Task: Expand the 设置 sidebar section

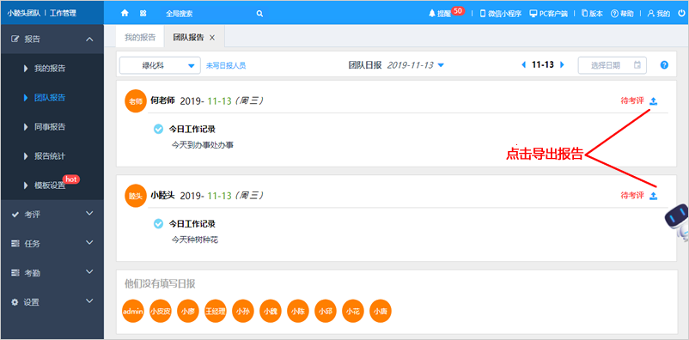Action: coord(52,301)
